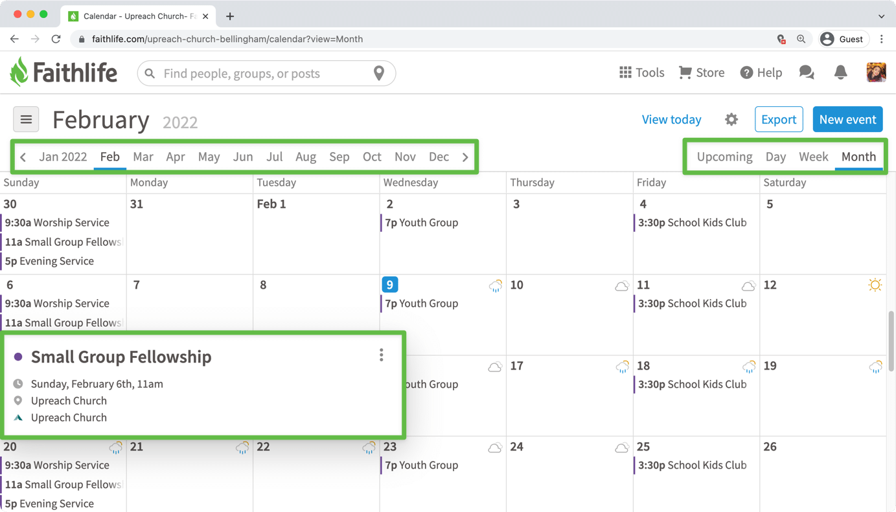This screenshot has width=896, height=512.
Task: Click the event time "Sunday, February 6th, 11am"
Action: [97, 384]
